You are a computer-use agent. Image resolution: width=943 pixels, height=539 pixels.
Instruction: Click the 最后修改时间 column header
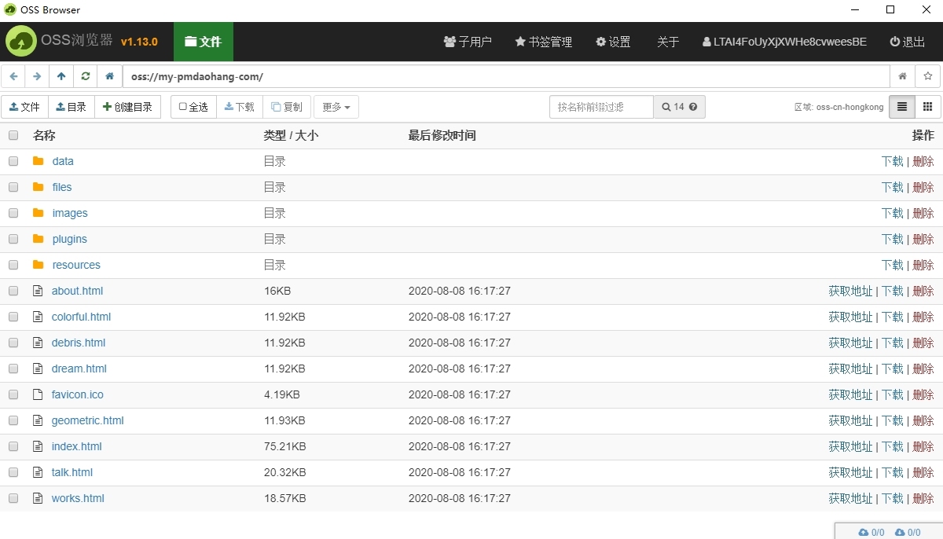pos(442,135)
